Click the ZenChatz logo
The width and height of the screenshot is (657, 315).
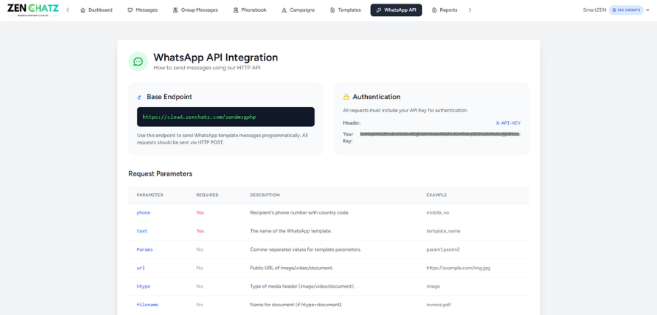pos(33,10)
